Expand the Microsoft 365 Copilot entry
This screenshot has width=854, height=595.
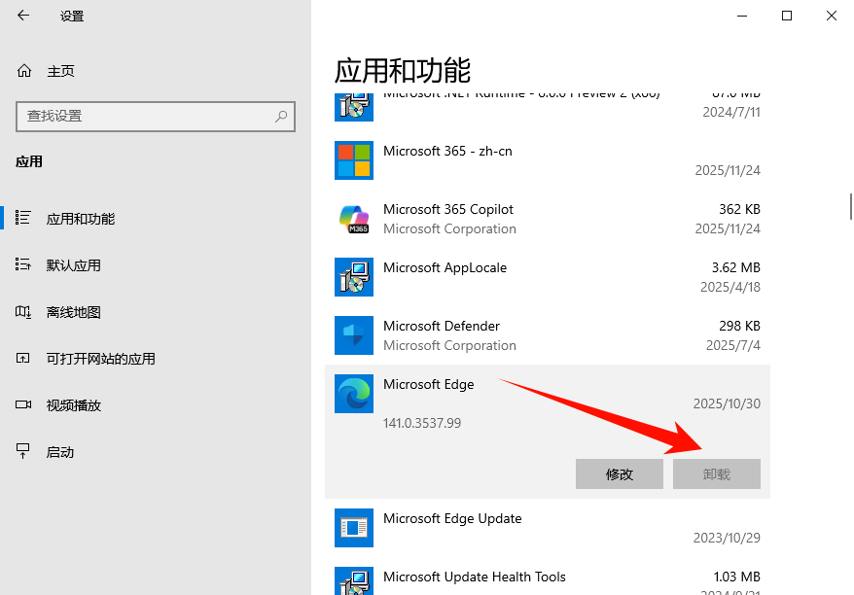click(x=535, y=219)
